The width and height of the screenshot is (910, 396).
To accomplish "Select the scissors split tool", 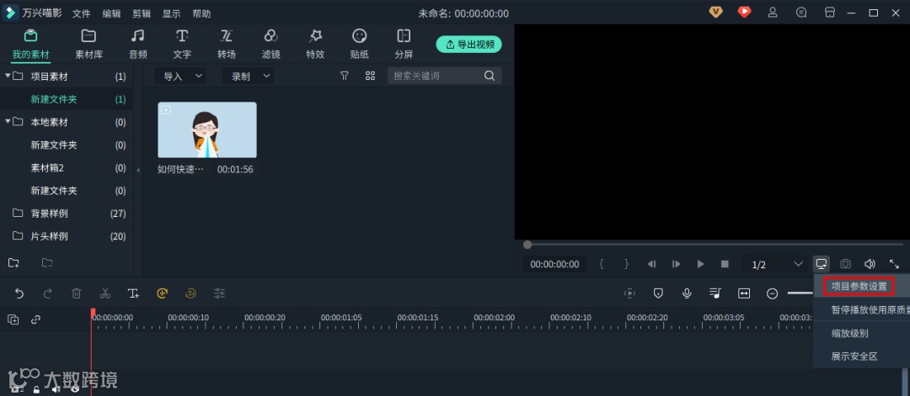I will (x=105, y=293).
